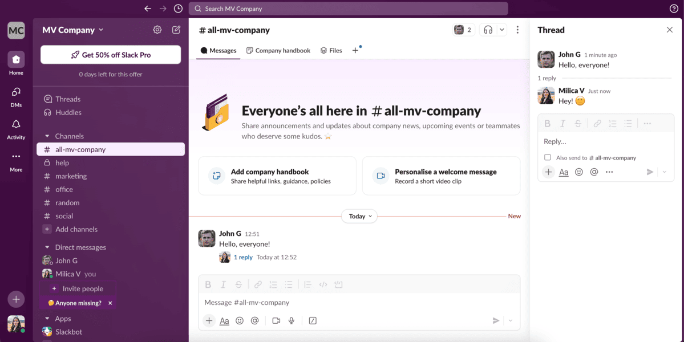The width and height of the screenshot is (684, 342).
Task: Enable 'Also send to #all-mv-company' checkbox
Action: pyautogui.click(x=548, y=157)
